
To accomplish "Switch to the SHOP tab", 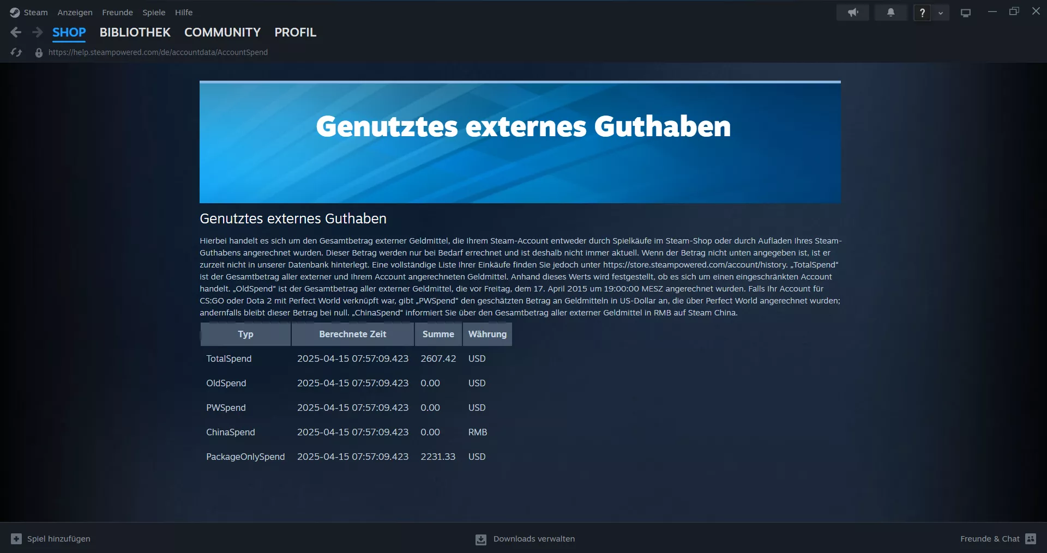I will pos(69,32).
